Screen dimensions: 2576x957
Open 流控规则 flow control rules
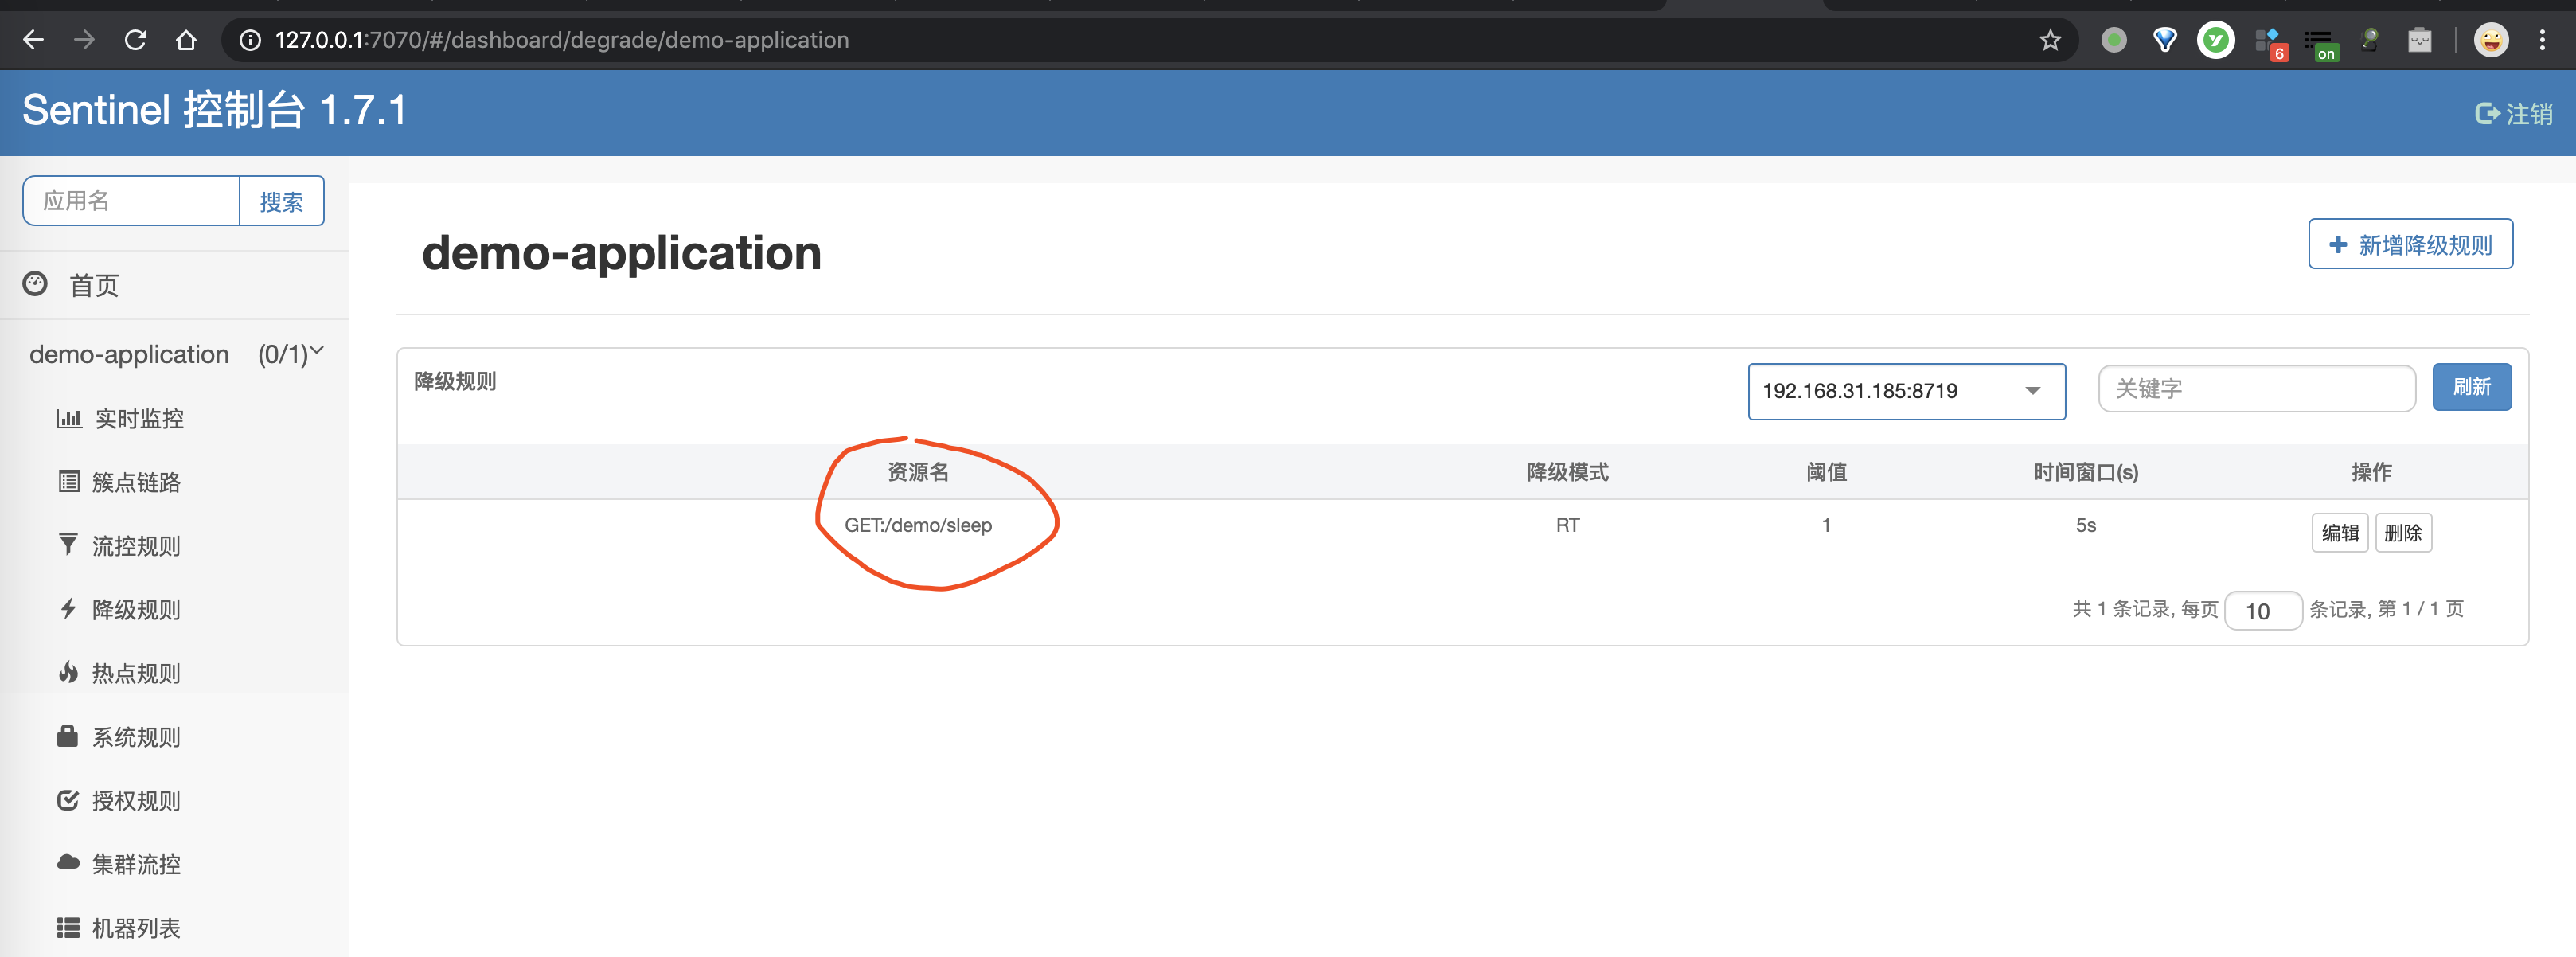[x=135, y=545]
